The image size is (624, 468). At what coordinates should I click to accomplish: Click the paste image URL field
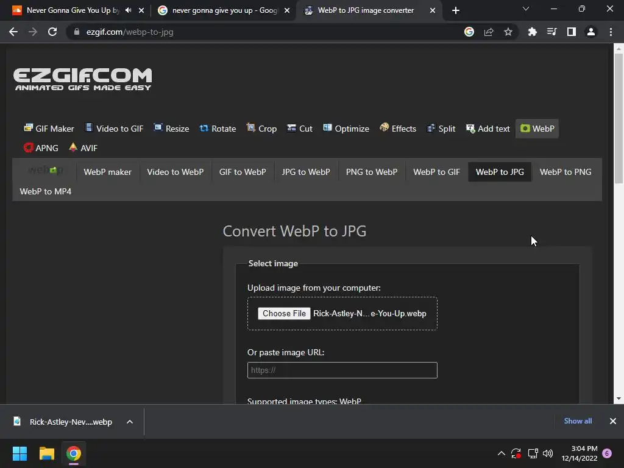click(342, 370)
